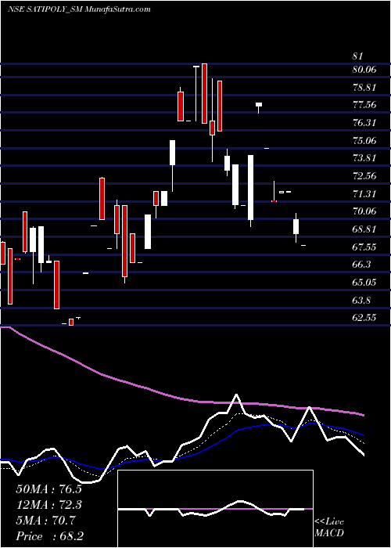Image resolution: width=391 pixels, height=548 pixels.
Task: Click the 67.55 price axis label
Action: 364,247
